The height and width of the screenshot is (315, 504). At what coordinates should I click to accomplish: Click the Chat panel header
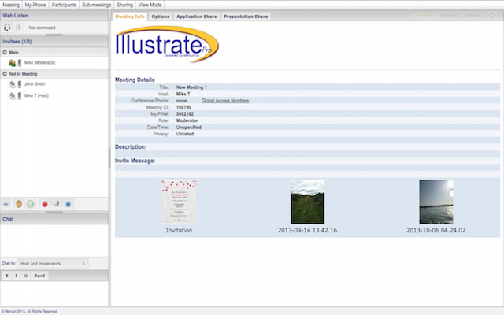tap(54, 219)
